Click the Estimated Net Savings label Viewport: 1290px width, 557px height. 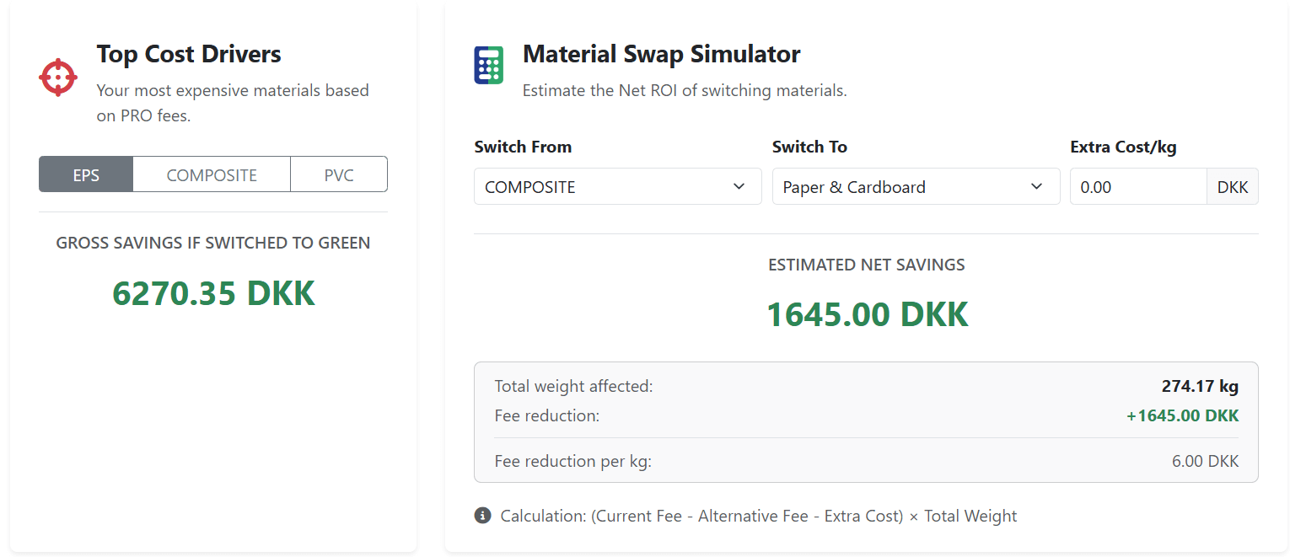pos(867,265)
